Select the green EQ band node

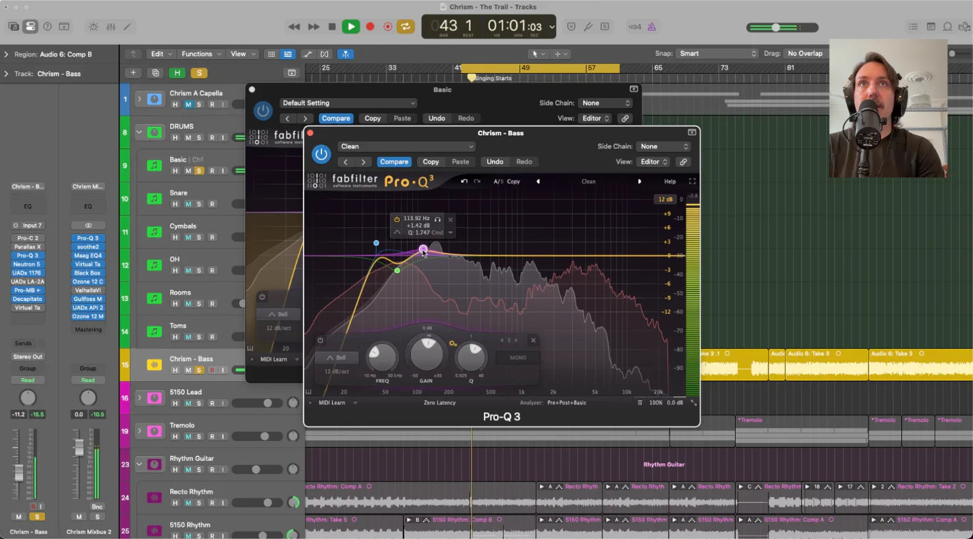click(397, 270)
